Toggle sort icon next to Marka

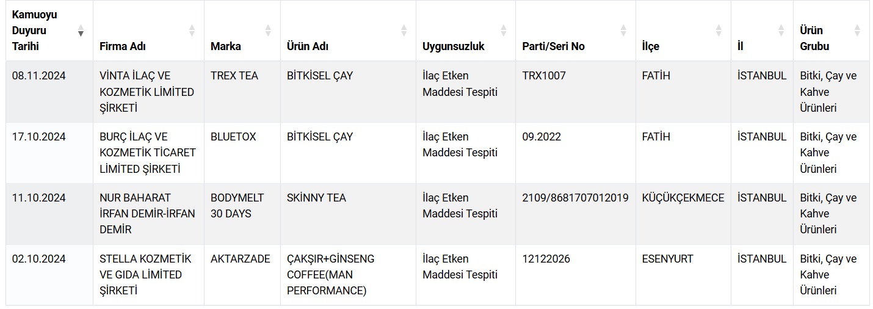268,31
